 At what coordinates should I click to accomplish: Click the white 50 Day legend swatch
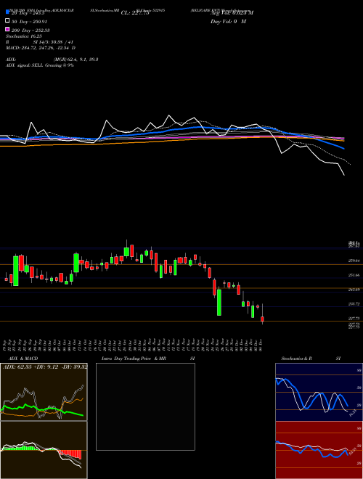(7, 21)
